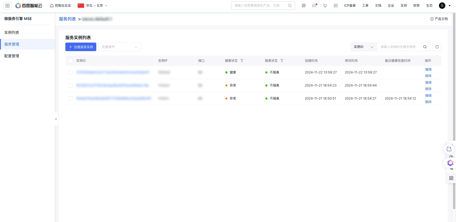Image resolution: width=456 pixels, height=222 pixels.
Task: Open 财务 menu
Action: click(417, 6)
